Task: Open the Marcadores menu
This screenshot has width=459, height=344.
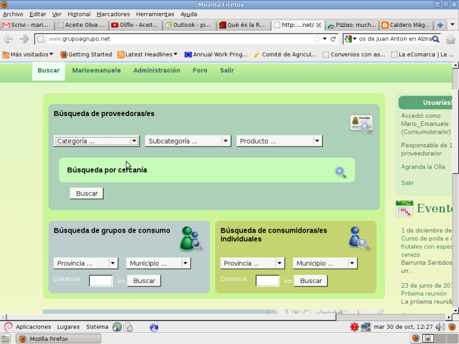Action: pyautogui.click(x=113, y=14)
